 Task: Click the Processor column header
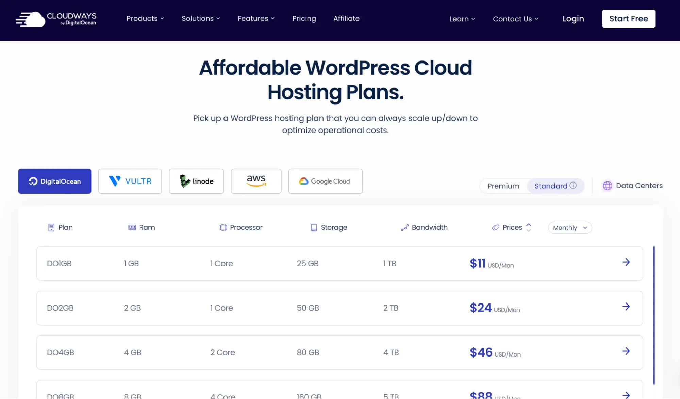click(x=241, y=227)
